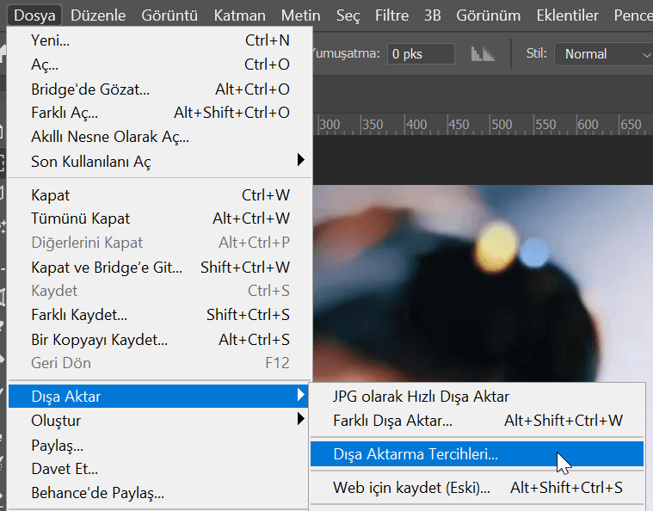Open Dışa Aktarma Tercihleri

click(416, 453)
